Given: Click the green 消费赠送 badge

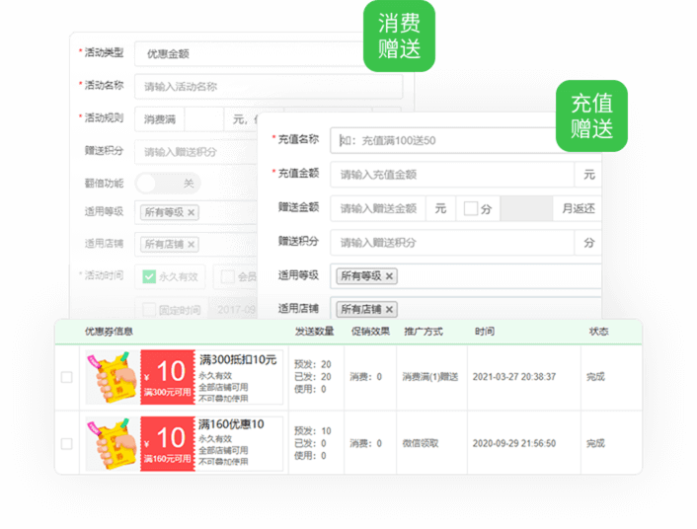Looking at the screenshot, I should [399, 37].
